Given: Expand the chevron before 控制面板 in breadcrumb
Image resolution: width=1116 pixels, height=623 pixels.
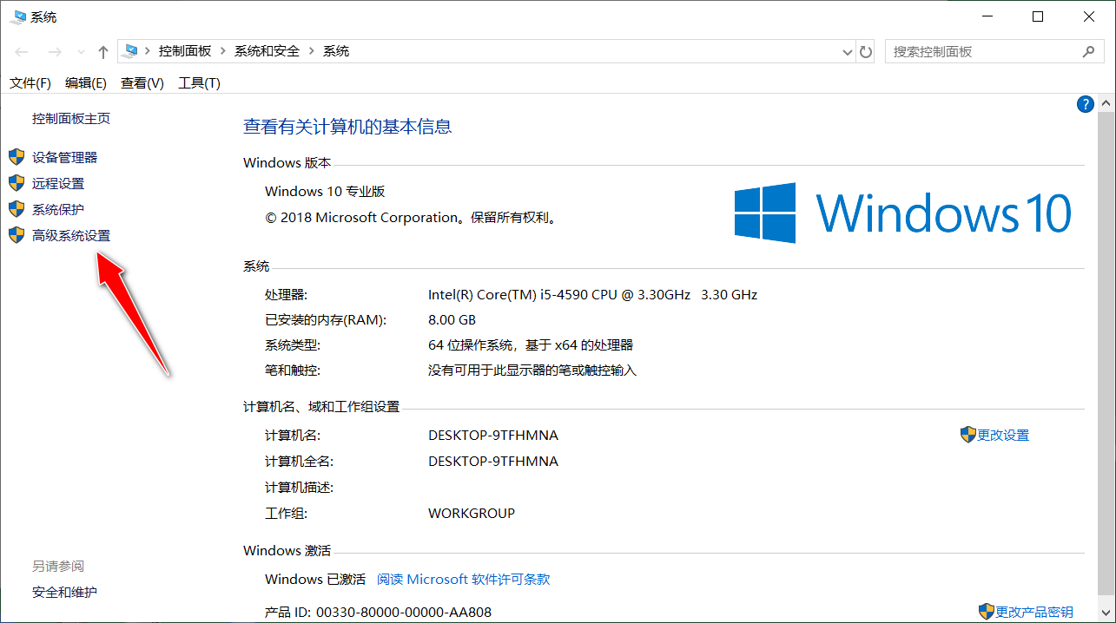Looking at the screenshot, I should coord(148,51).
